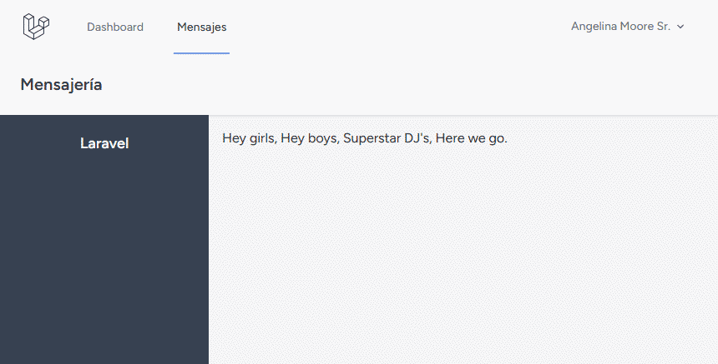Image resolution: width=718 pixels, height=364 pixels.
Task: Open the Angelina Moore Sr. user dropdown
Action: click(x=627, y=27)
